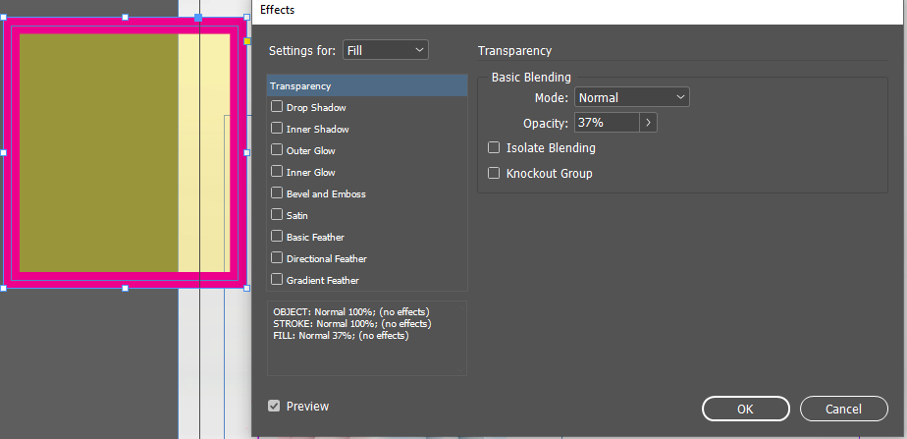Enable Bevel and Emboss checkbox
This screenshot has width=907, height=439.
278,193
